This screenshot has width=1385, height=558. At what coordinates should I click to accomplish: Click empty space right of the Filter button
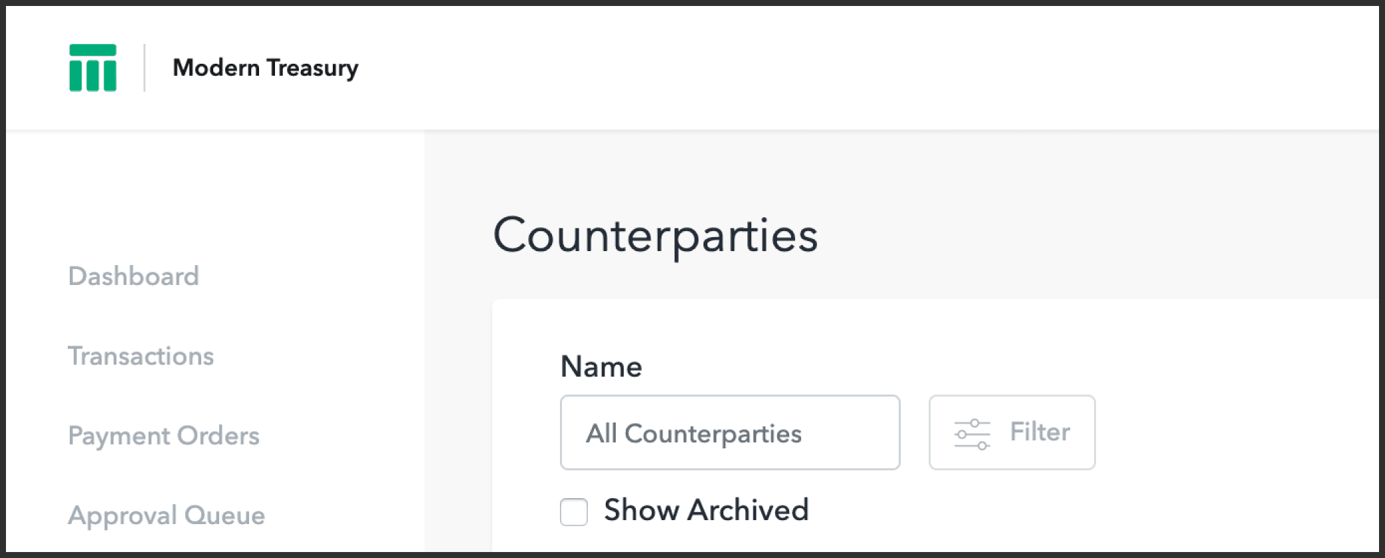click(1229, 433)
